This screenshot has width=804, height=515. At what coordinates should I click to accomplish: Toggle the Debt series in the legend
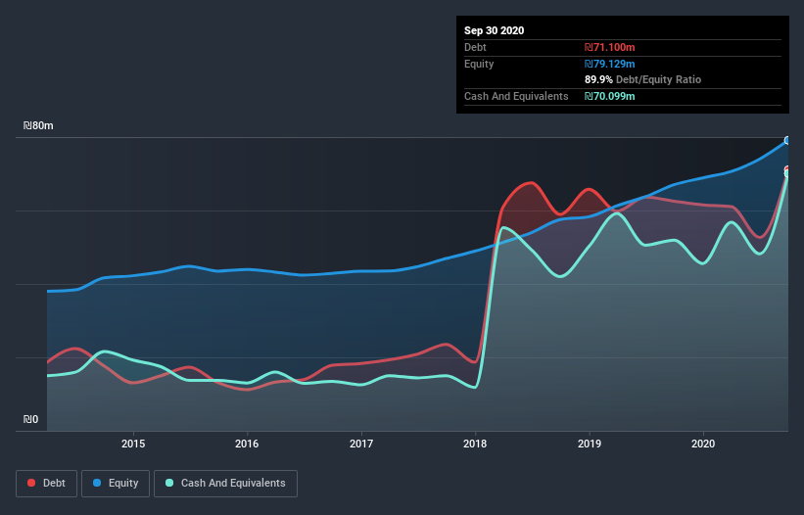pos(46,484)
